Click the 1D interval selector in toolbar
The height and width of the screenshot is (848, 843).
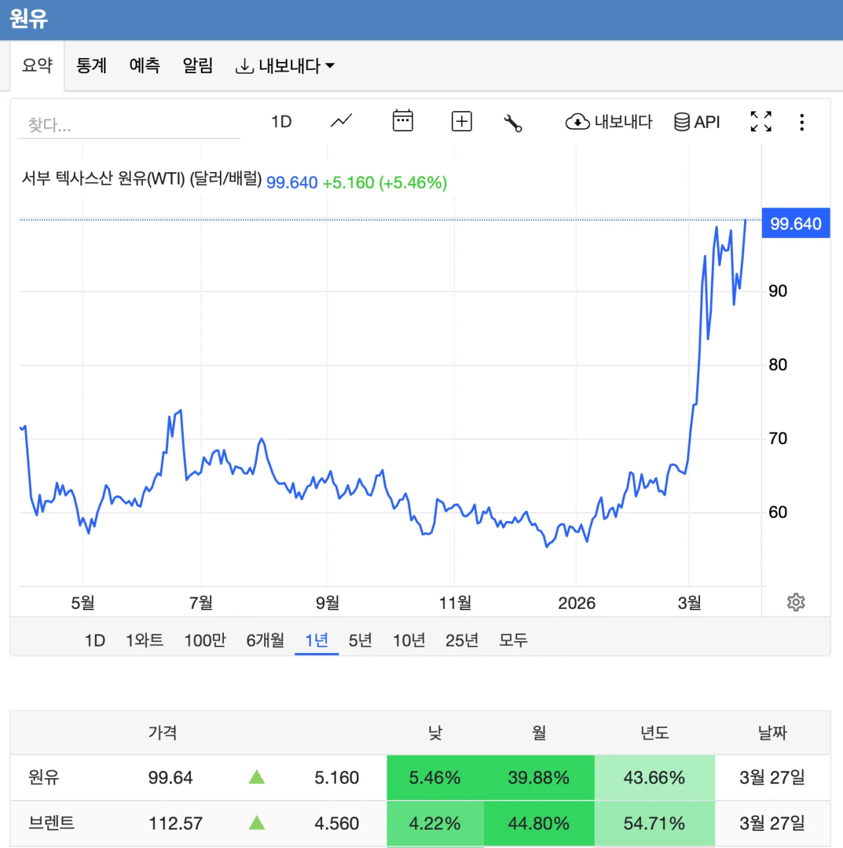(281, 122)
